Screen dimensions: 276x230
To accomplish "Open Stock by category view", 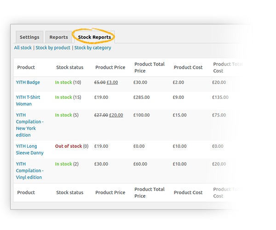I will [92, 48].
